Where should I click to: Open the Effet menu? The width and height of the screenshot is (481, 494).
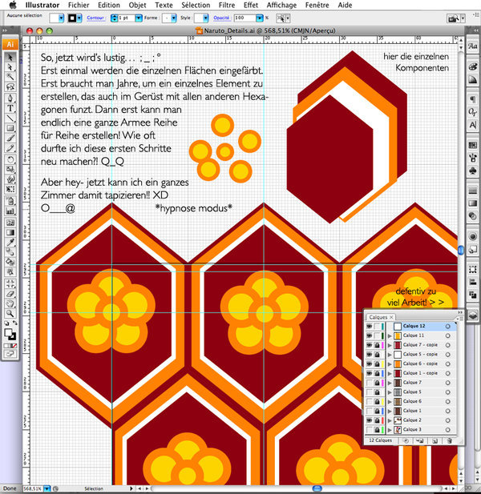coord(251,5)
